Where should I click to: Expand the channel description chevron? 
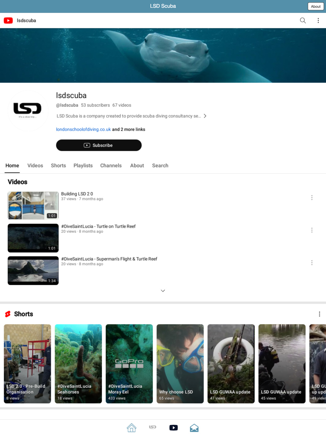205,116
